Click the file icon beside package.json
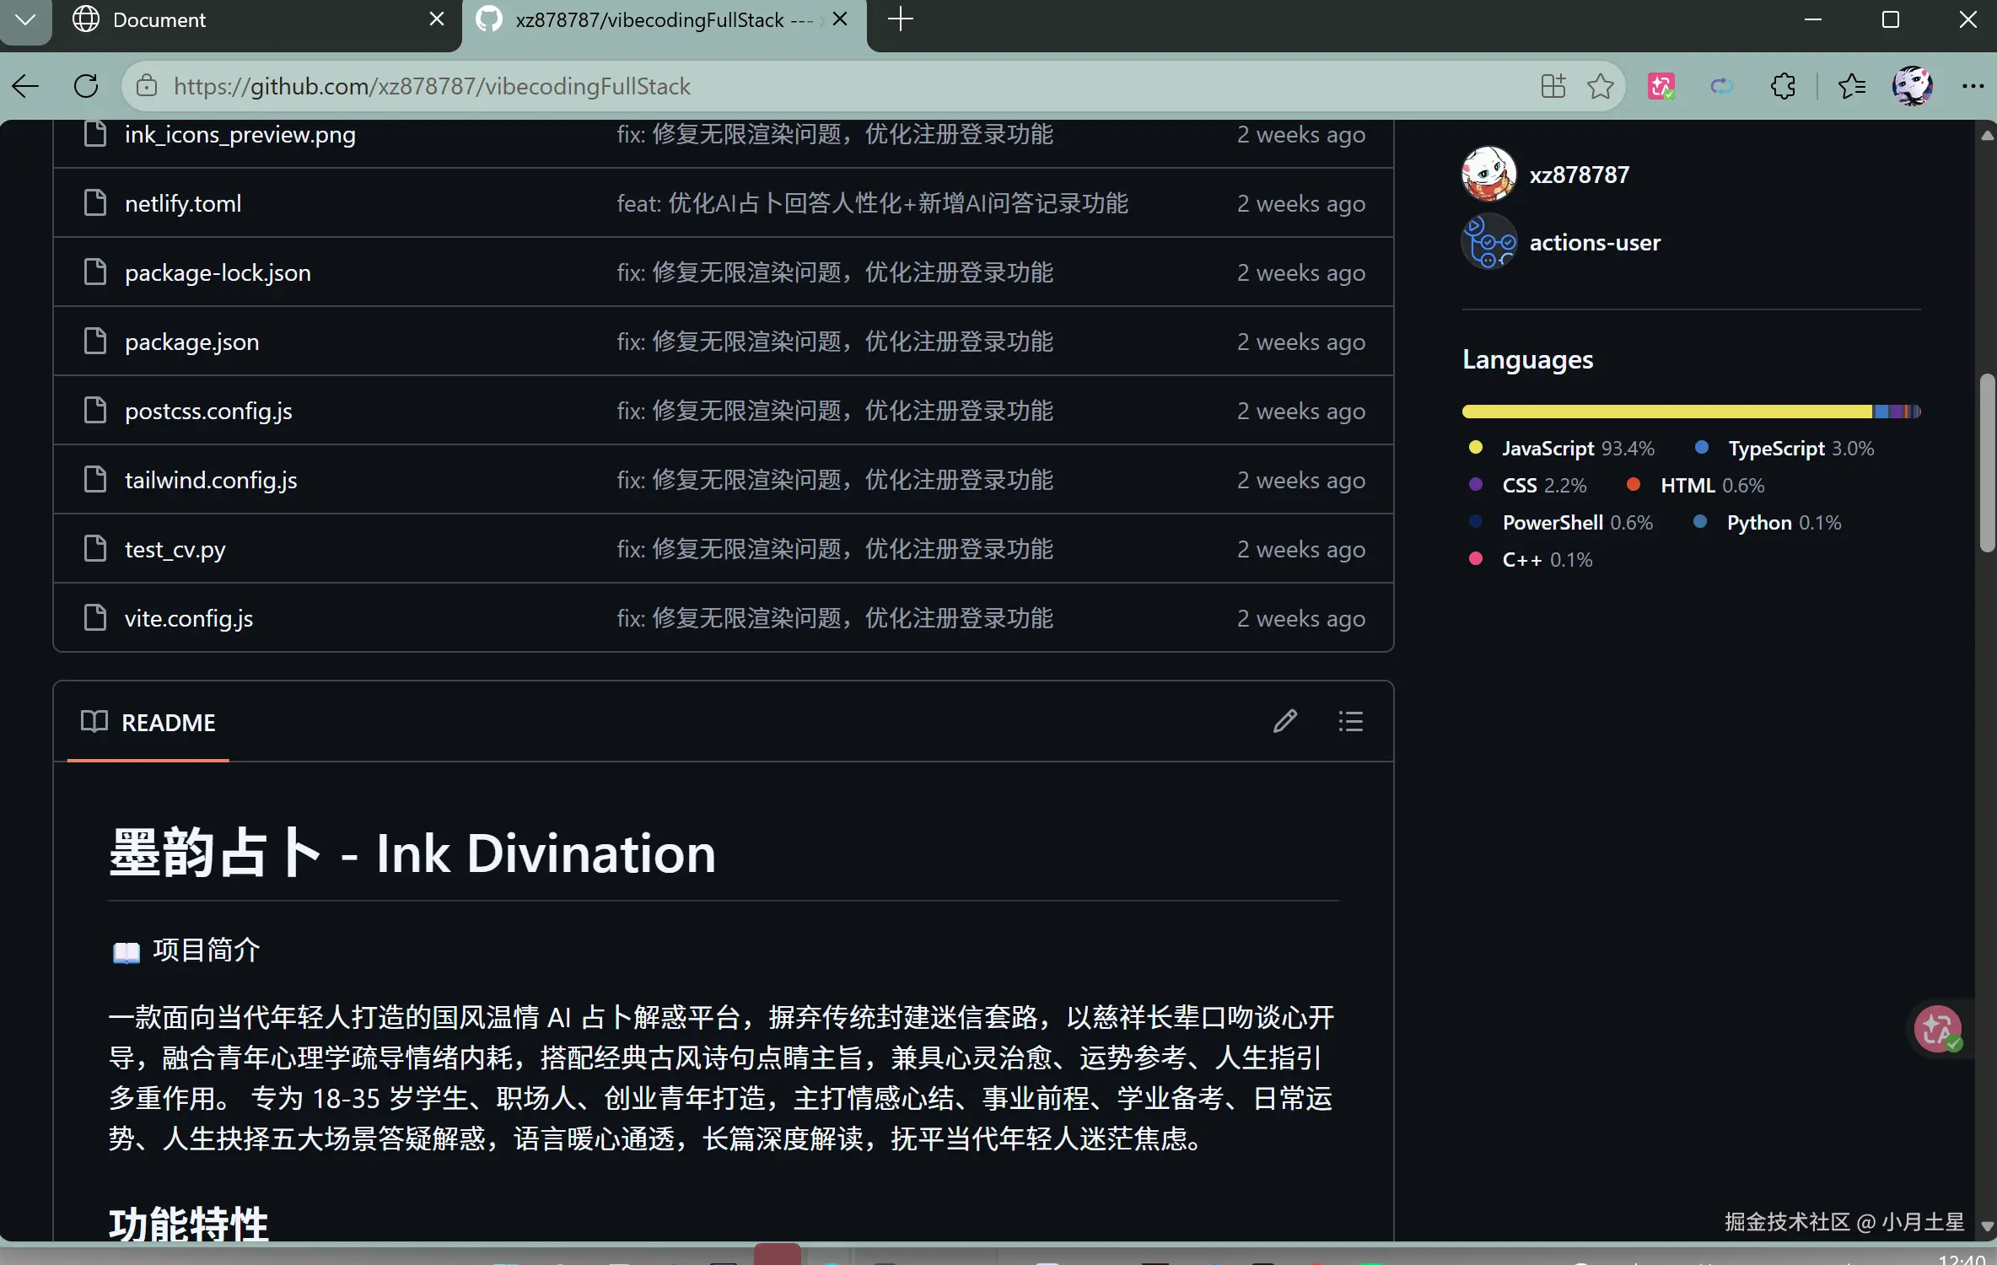 click(x=95, y=341)
